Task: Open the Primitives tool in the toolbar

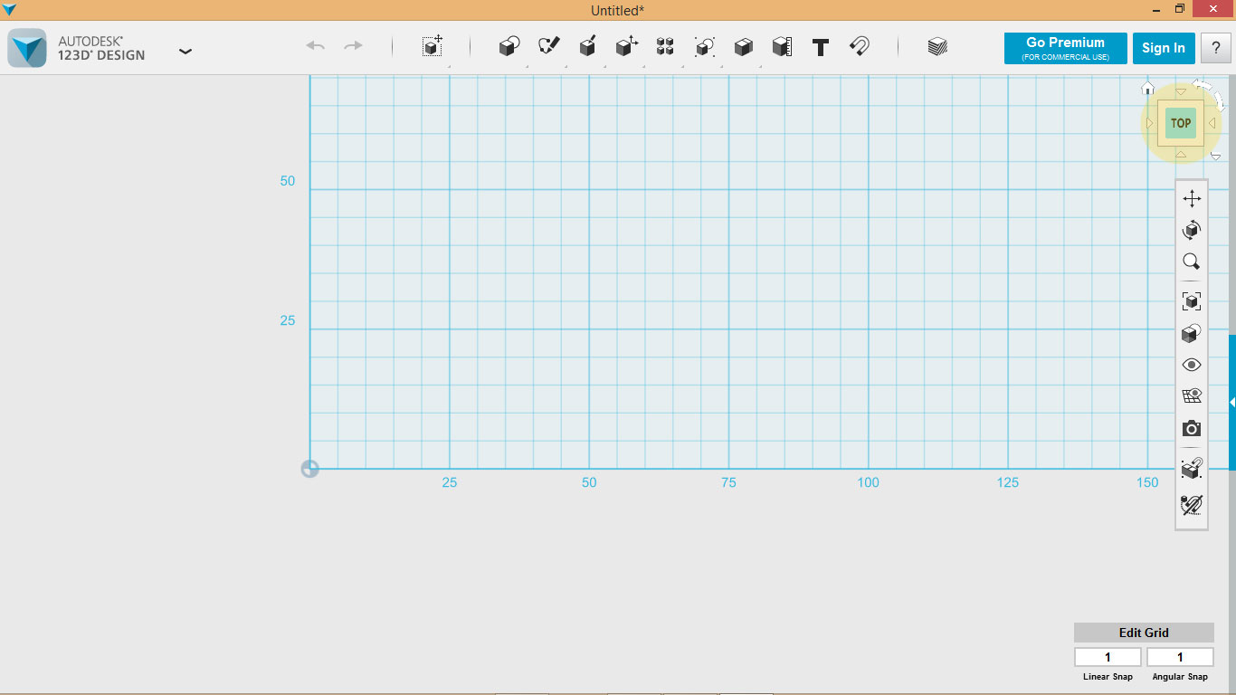Action: click(509, 47)
